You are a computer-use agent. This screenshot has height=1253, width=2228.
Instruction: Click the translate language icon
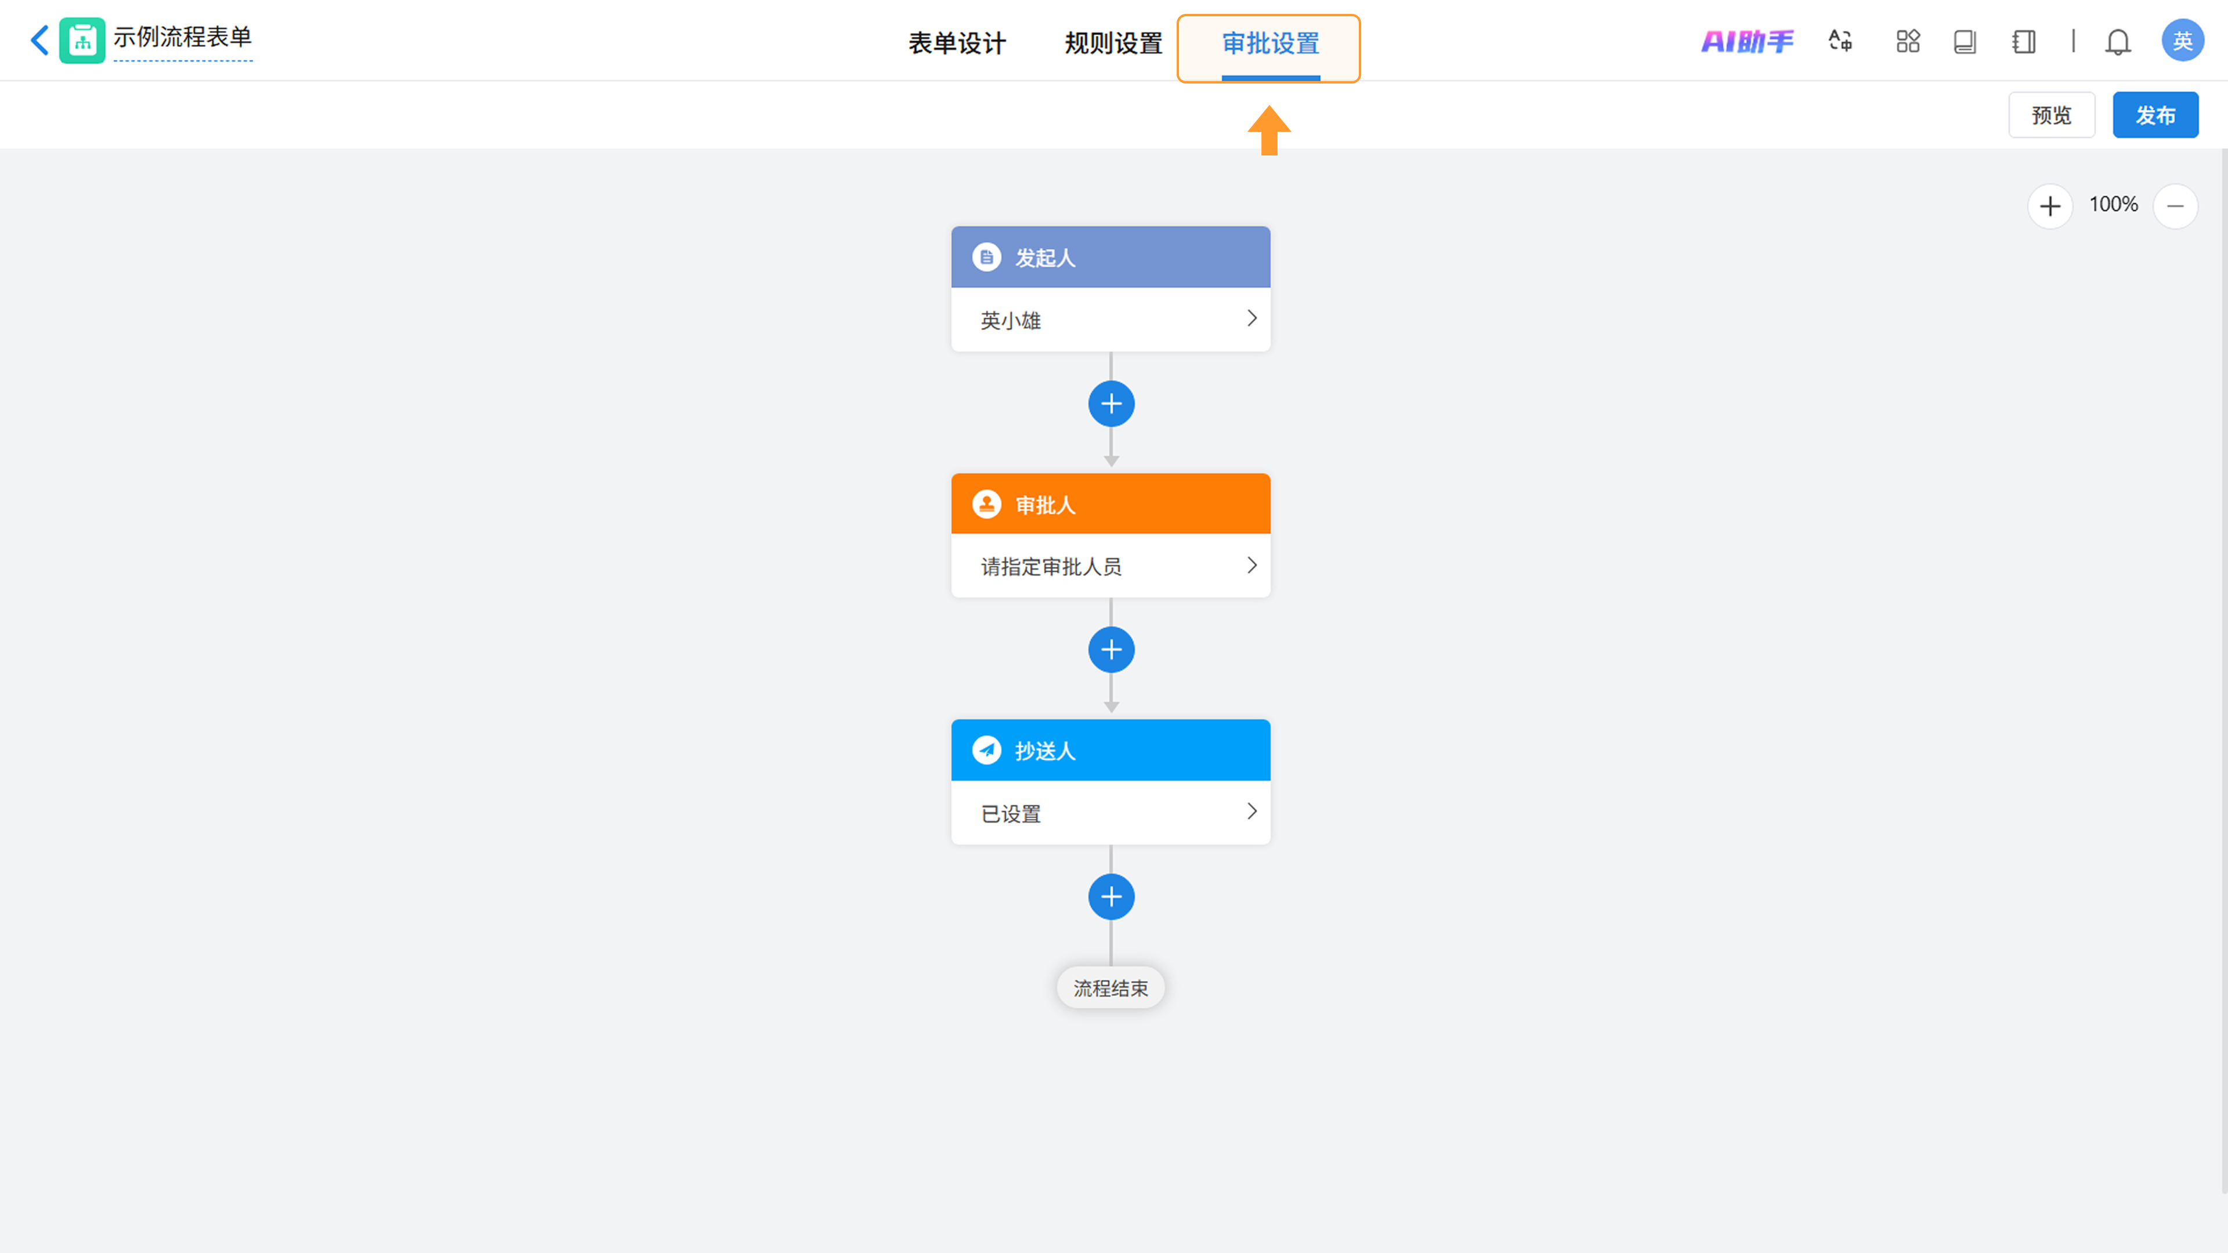pyautogui.click(x=1840, y=41)
